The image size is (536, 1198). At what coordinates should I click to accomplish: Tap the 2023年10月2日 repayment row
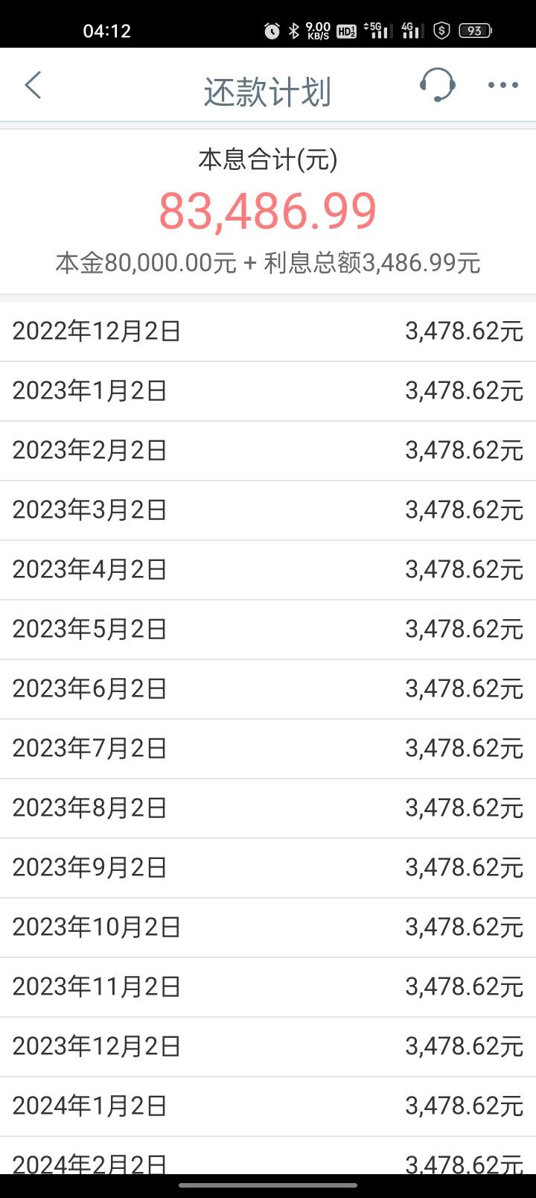pos(268,928)
